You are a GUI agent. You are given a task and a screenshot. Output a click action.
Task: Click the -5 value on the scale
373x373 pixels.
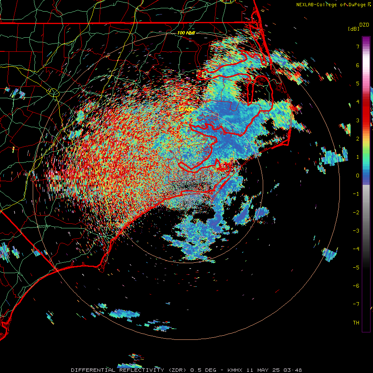[356, 268]
